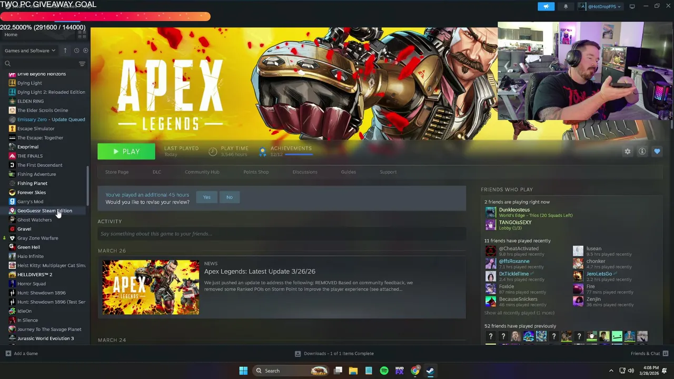Click @CheatActivated friend avatar

coord(490,251)
